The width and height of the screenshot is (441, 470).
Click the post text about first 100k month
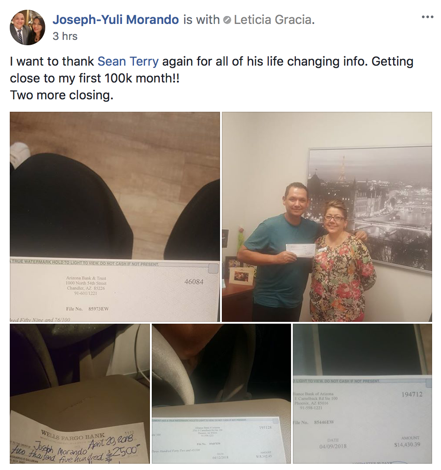pos(212,70)
